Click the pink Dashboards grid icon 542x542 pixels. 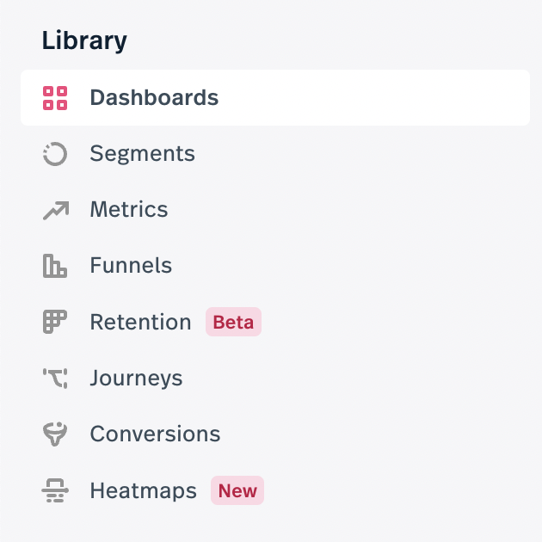pos(55,98)
